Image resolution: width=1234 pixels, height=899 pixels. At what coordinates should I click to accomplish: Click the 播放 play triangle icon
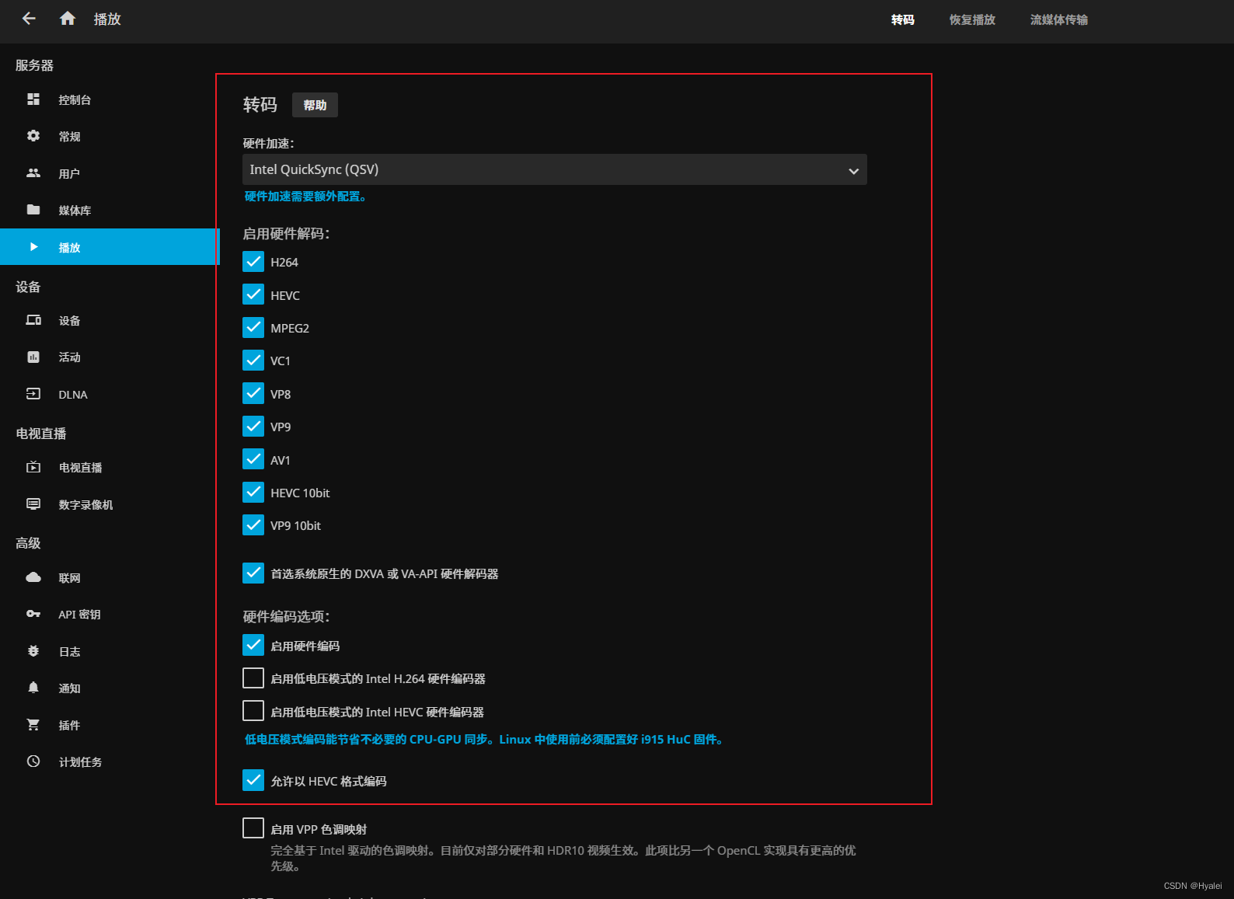(x=33, y=247)
